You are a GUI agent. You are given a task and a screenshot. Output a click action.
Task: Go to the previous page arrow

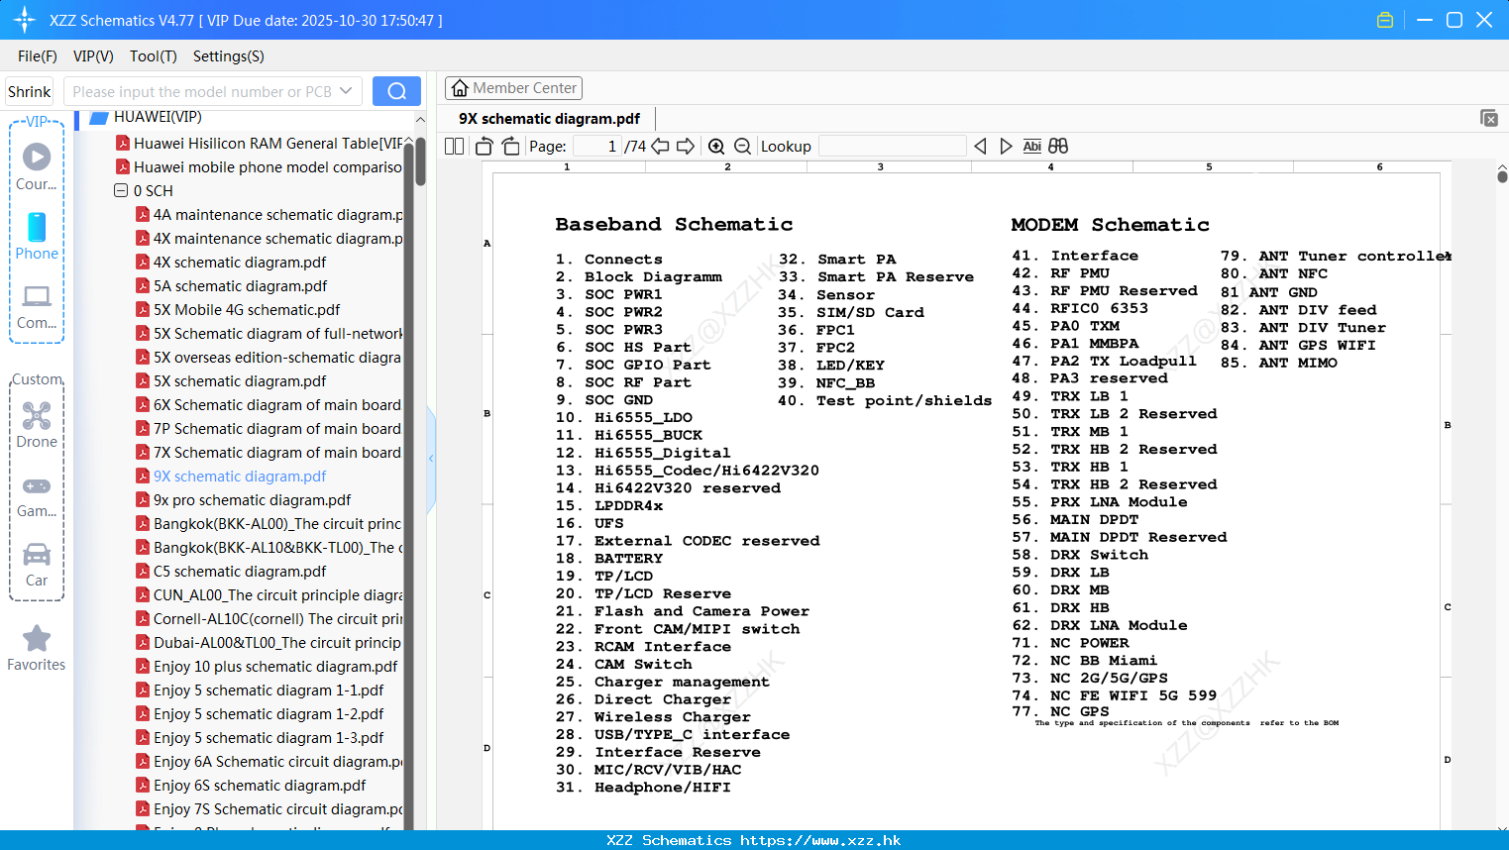(660, 147)
